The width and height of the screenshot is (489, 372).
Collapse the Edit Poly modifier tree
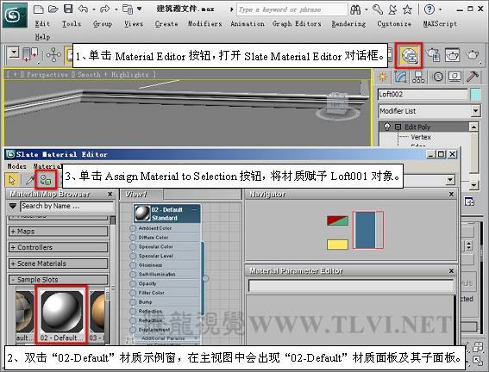[398, 127]
